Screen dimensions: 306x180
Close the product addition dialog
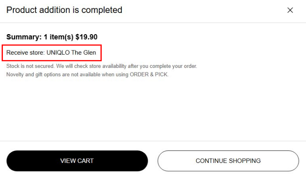click(x=290, y=10)
